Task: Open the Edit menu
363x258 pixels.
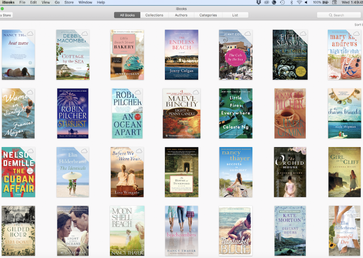Action: (x=33, y=2)
